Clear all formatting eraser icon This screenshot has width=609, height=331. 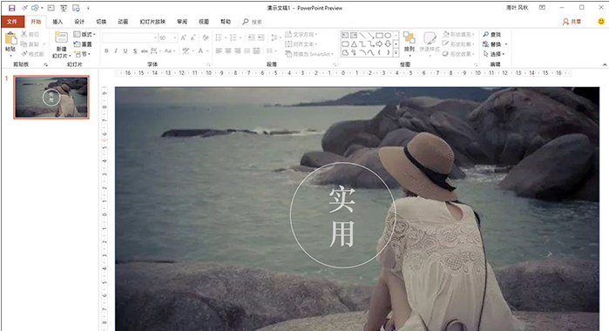[206, 37]
